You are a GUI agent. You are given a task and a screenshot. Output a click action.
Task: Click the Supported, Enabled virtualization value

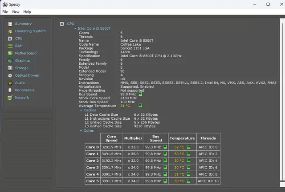tap(137, 86)
